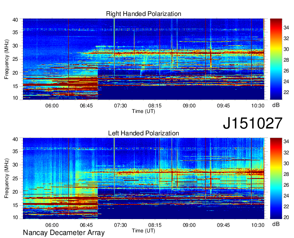Click the color scale bar beside the right-handed plot
The image size is (294, 238).
[276, 59]
